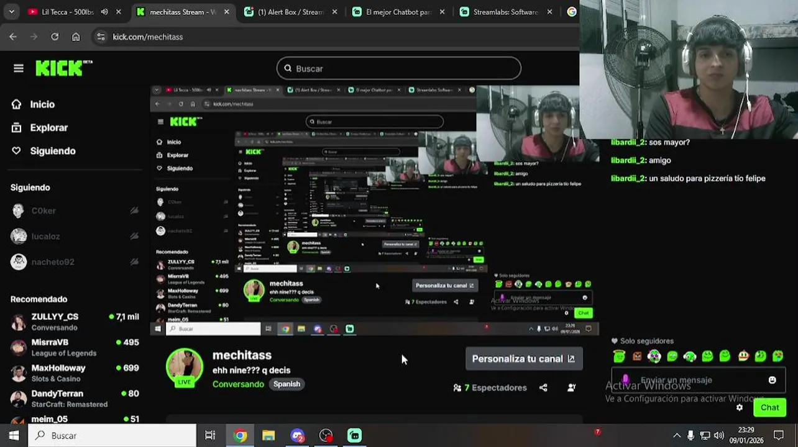View site information icon beside URL
The height and width of the screenshot is (447, 798).
click(x=101, y=37)
